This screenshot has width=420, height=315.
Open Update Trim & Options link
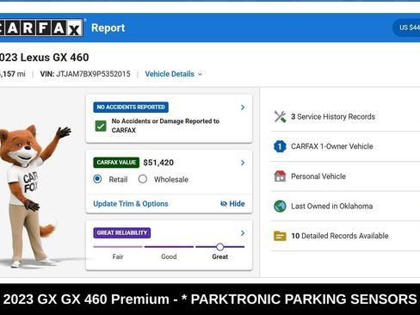[x=131, y=204]
